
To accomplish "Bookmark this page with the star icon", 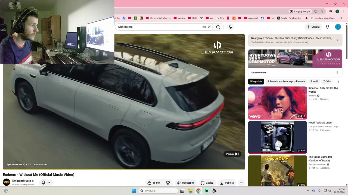I will coord(322,11).
